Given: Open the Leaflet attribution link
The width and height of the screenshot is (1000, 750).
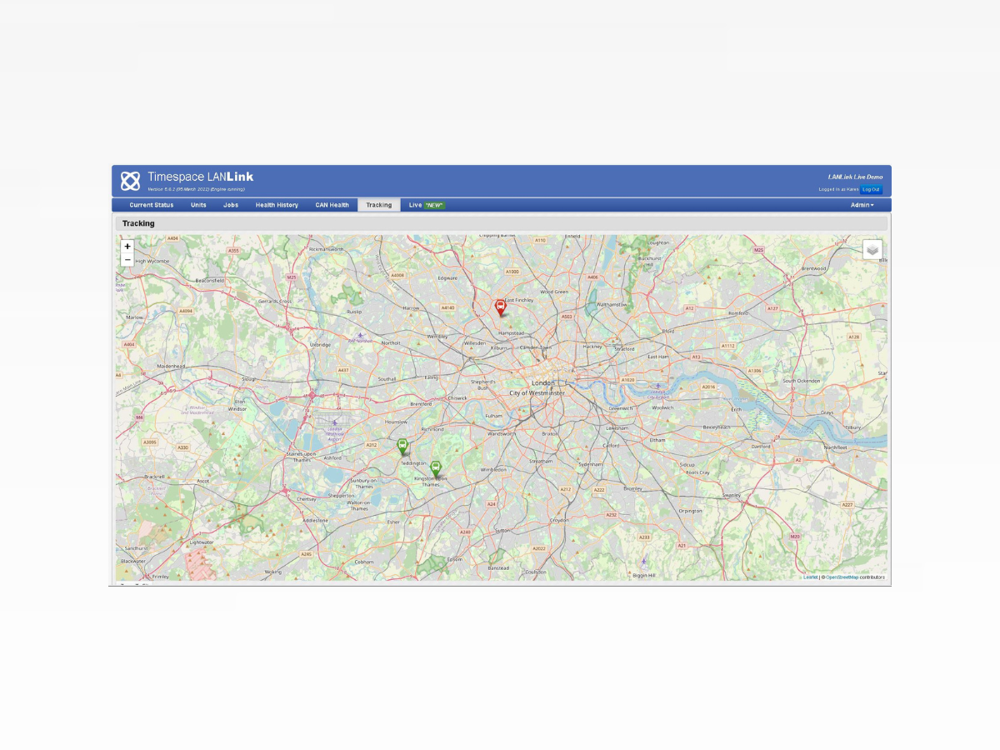Looking at the screenshot, I should click(x=810, y=577).
